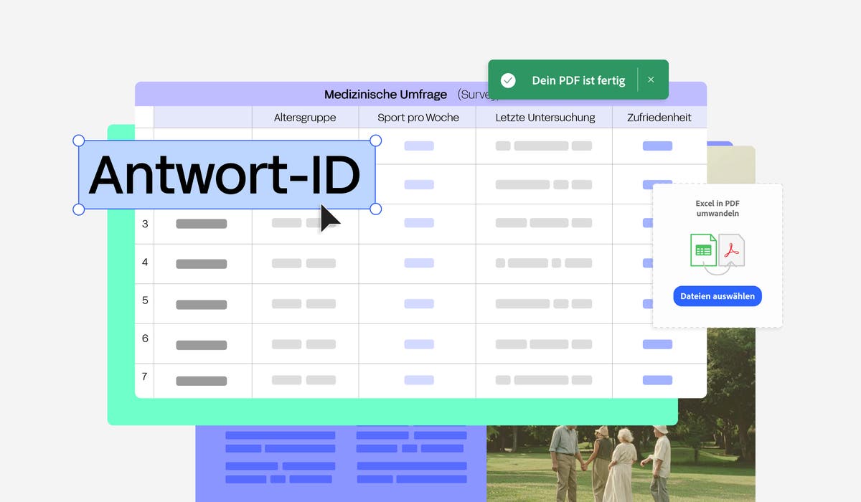The image size is (861, 502).
Task: Select the 'Altersgruppe' column header
Action: click(x=305, y=118)
